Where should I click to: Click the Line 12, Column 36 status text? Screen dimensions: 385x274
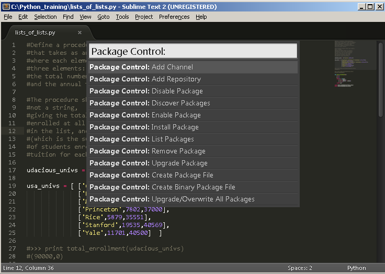[28, 268]
